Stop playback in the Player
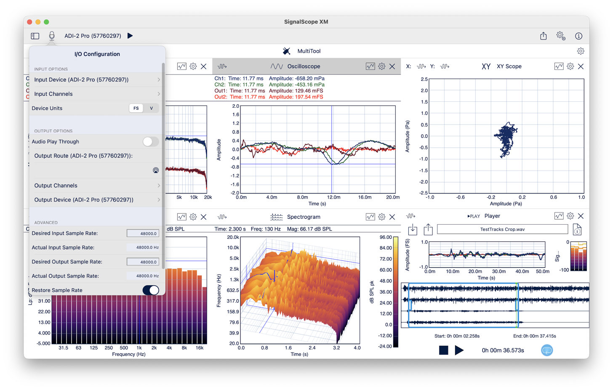The image size is (613, 390). tap(443, 350)
